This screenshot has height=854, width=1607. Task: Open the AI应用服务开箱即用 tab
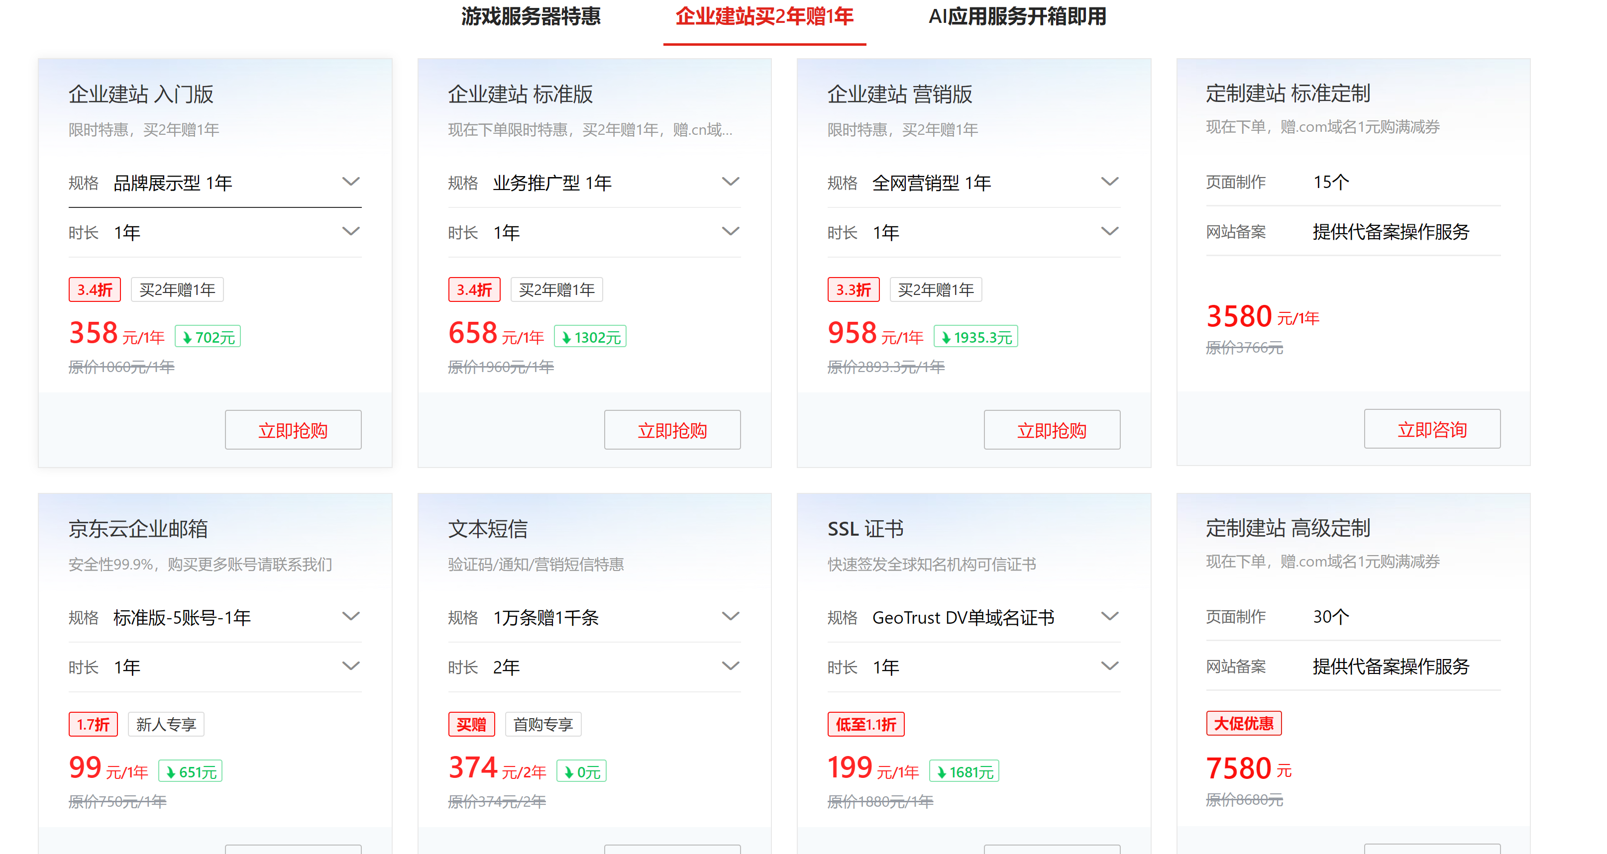[1017, 17]
